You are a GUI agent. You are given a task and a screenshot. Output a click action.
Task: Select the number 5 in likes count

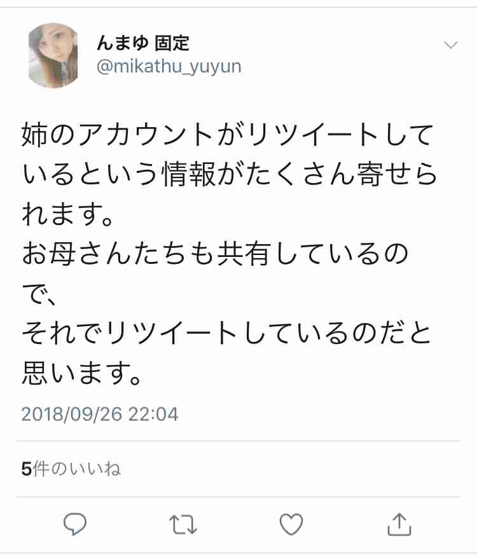pos(26,469)
